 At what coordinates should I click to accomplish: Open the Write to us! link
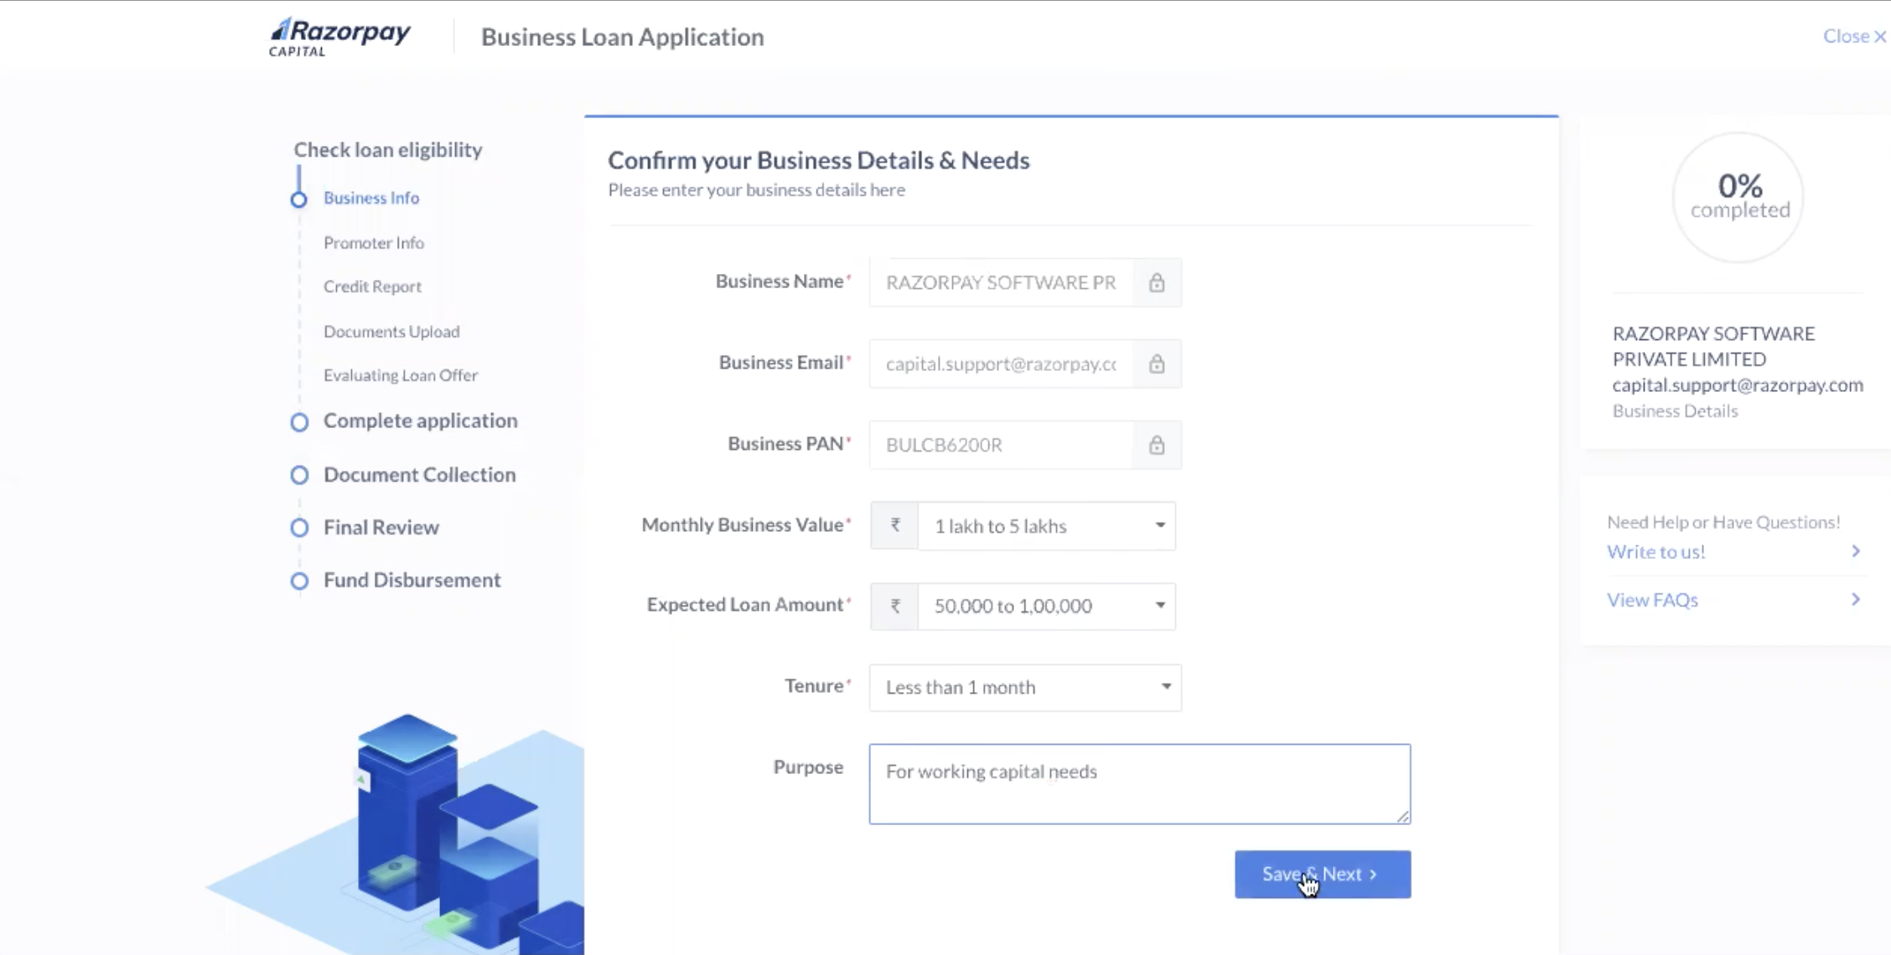[1655, 552]
